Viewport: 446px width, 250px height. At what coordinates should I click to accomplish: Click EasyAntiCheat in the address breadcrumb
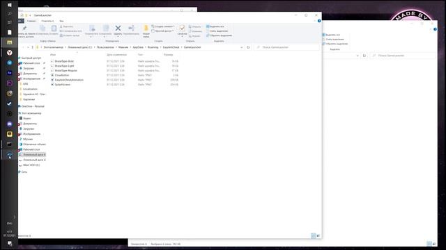coord(171,47)
